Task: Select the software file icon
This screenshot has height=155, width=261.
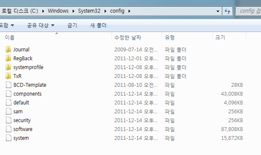Action: click(x=8, y=129)
